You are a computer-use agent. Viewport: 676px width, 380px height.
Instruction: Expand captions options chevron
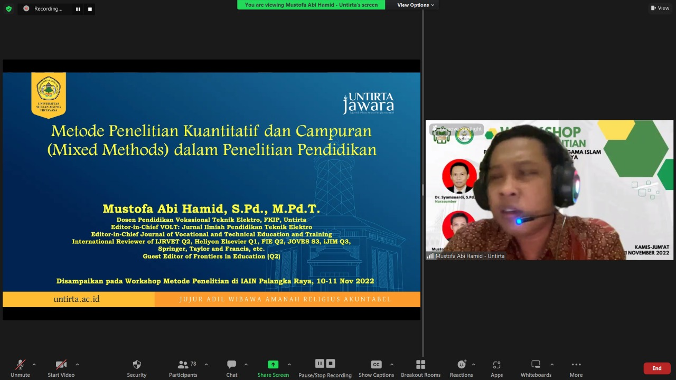point(391,365)
